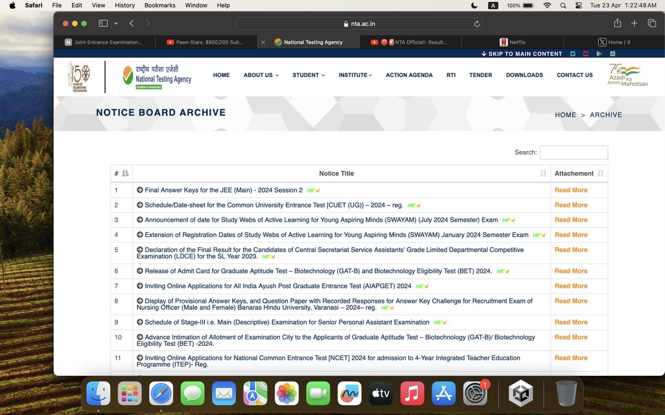Image resolution: width=665 pixels, height=415 pixels.
Task: Go to CONTACT US page
Action: coord(575,75)
